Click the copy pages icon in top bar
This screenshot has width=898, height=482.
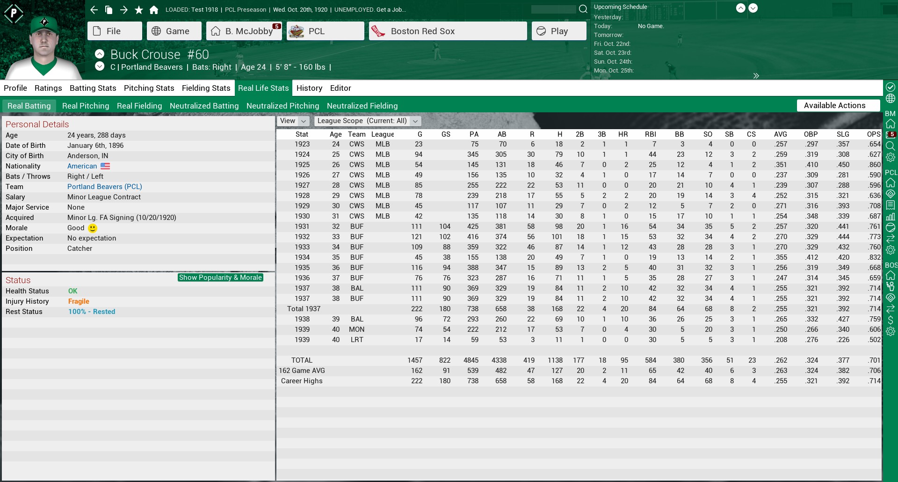click(x=109, y=9)
